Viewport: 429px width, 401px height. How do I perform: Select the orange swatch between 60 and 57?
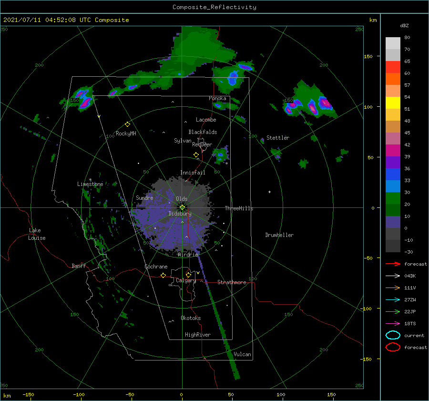point(393,79)
